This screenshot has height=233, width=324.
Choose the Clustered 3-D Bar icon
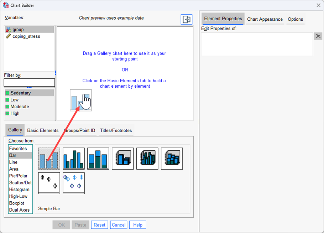(x=147, y=158)
